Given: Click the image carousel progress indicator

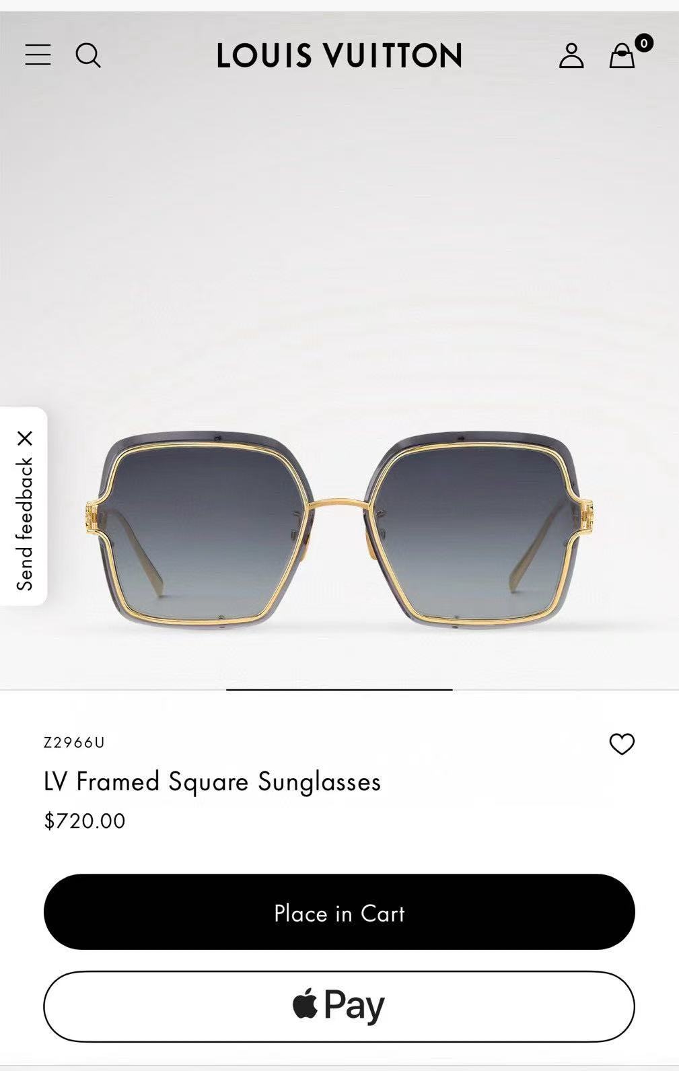Looking at the screenshot, I should pyautogui.click(x=339, y=689).
